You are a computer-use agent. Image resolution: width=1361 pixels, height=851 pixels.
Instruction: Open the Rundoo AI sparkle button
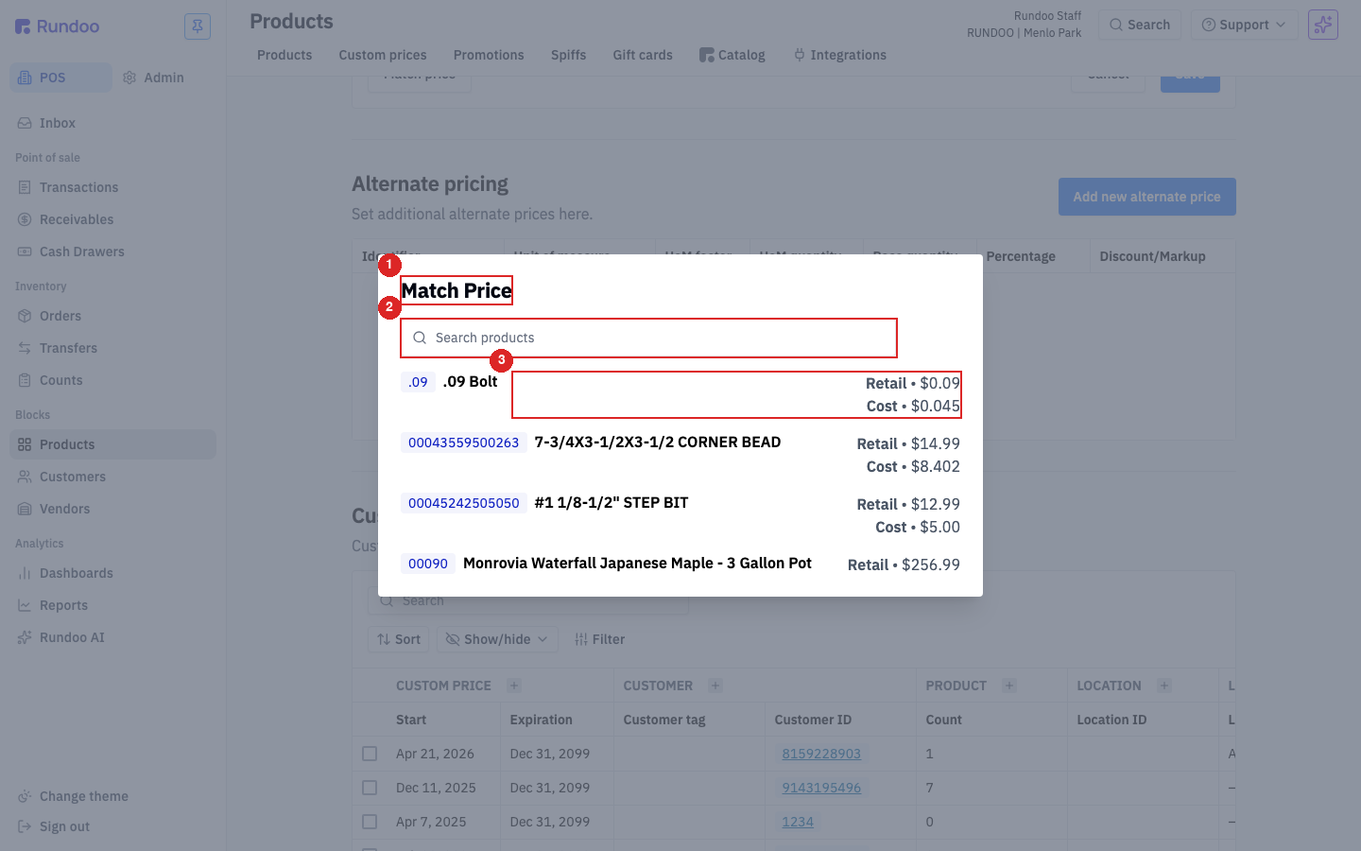(1322, 25)
